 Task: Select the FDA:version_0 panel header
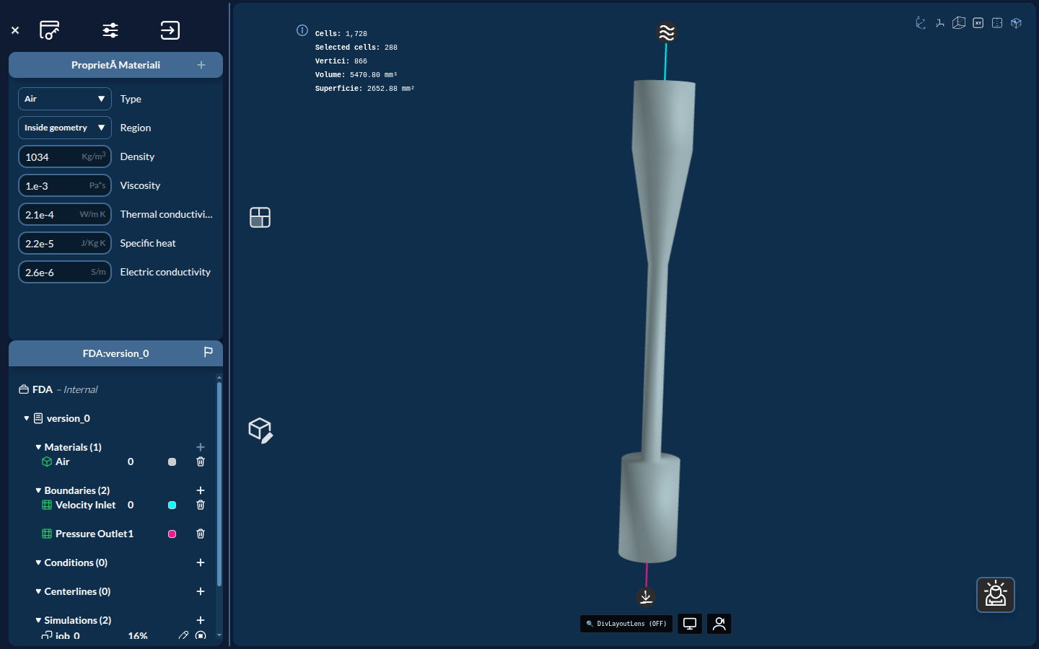[115, 353]
